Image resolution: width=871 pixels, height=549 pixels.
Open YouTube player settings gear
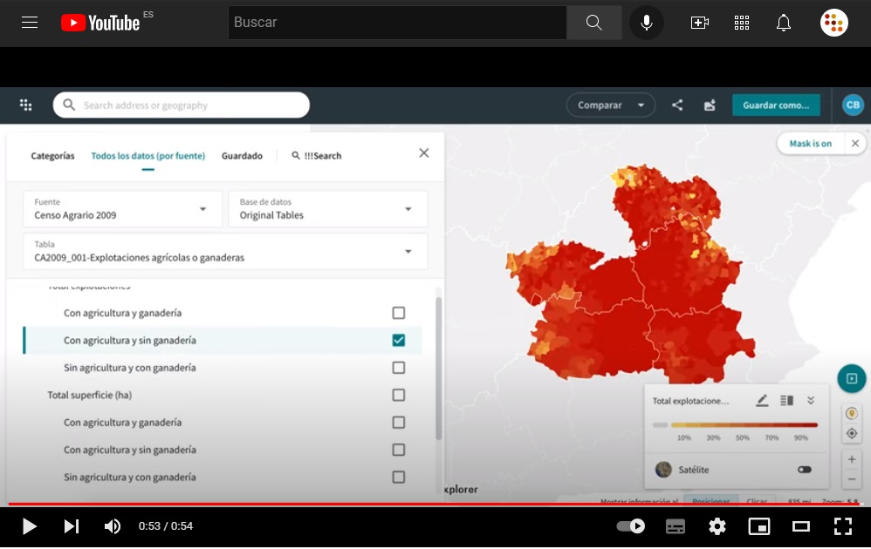point(717,526)
